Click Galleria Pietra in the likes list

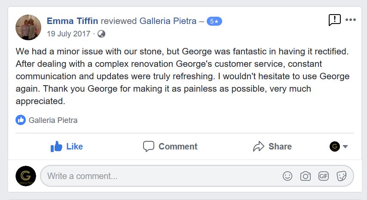(x=53, y=120)
